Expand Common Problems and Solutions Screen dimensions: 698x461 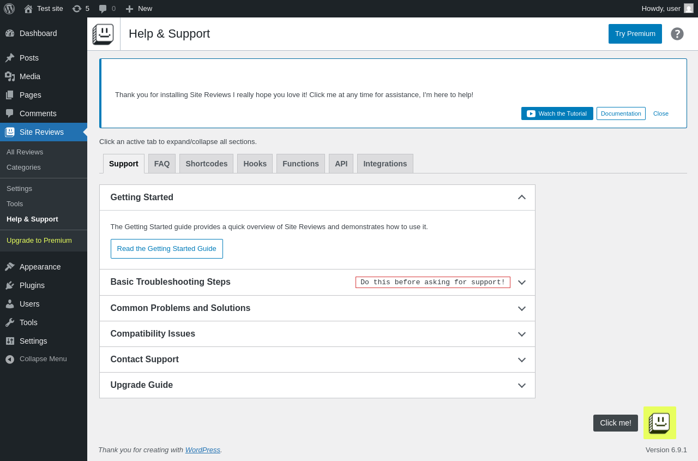click(x=521, y=308)
